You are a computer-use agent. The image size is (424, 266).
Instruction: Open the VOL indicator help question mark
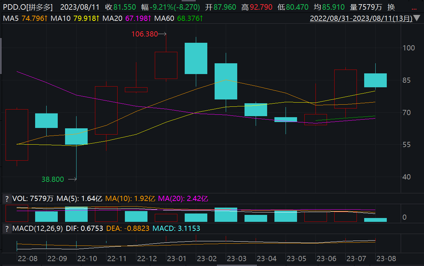point(6,199)
